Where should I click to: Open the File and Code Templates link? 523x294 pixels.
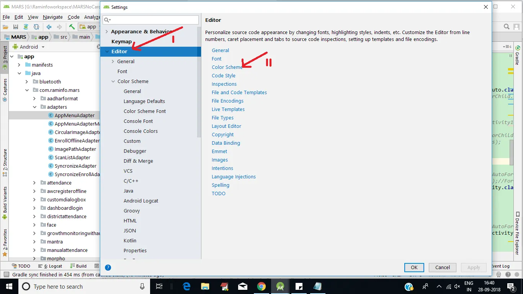tap(239, 92)
